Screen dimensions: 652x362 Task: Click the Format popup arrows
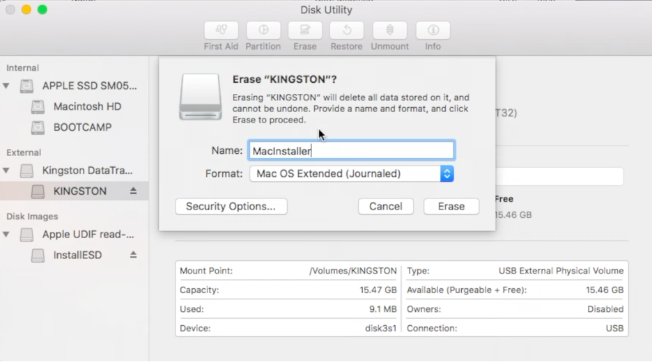tap(447, 174)
